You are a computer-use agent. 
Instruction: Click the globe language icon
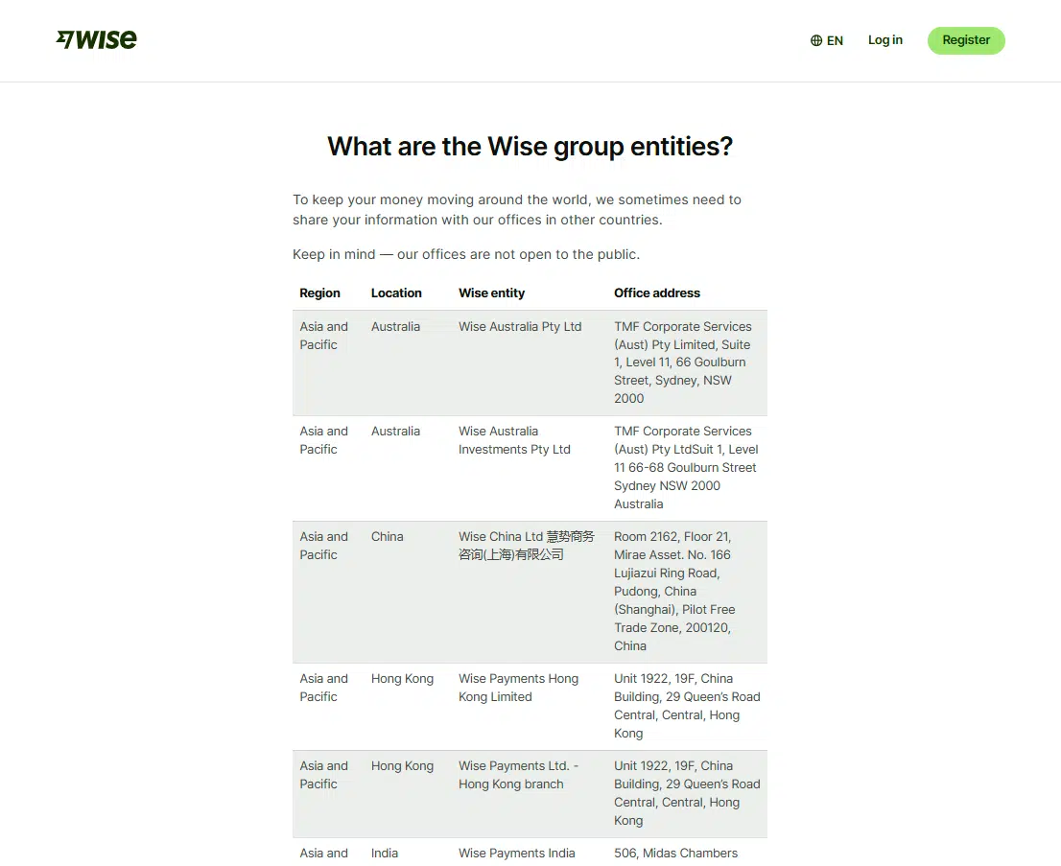pyautogui.click(x=816, y=40)
